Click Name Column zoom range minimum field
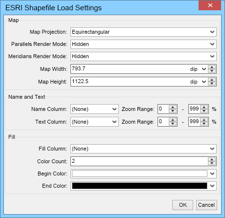Image resolution: width=225 pixels, height=218 pixels. coord(163,109)
